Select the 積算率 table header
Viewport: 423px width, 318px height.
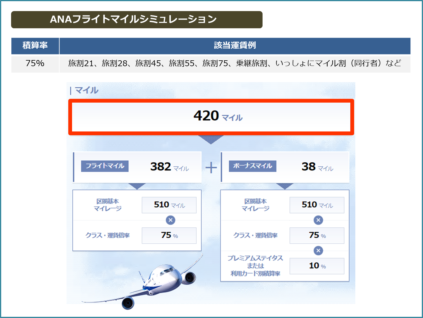35,46
